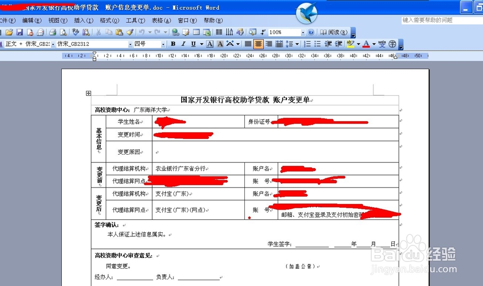Open the 表格(A) menu
This screenshot has width=483, height=286.
[161, 20]
